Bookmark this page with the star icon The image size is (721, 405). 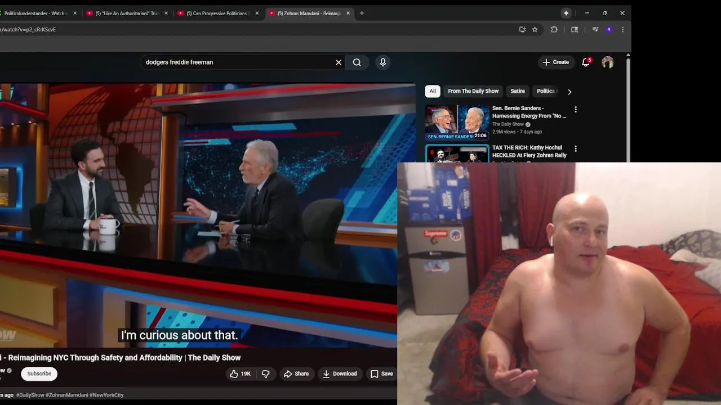pyautogui.click(x=535, y=29)
